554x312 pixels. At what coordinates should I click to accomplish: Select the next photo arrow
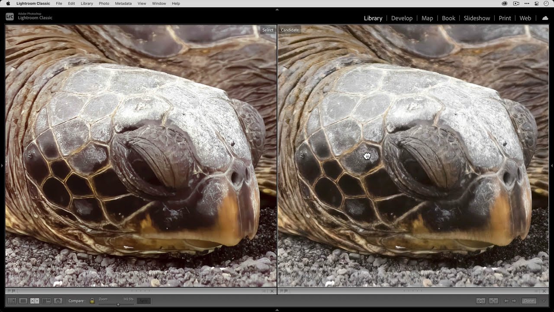514,301
